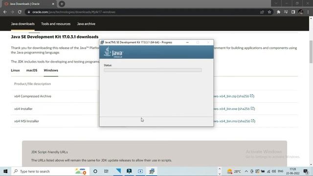Reload the Oracle page
Screen dimensions: 313x176
point(20,12)
